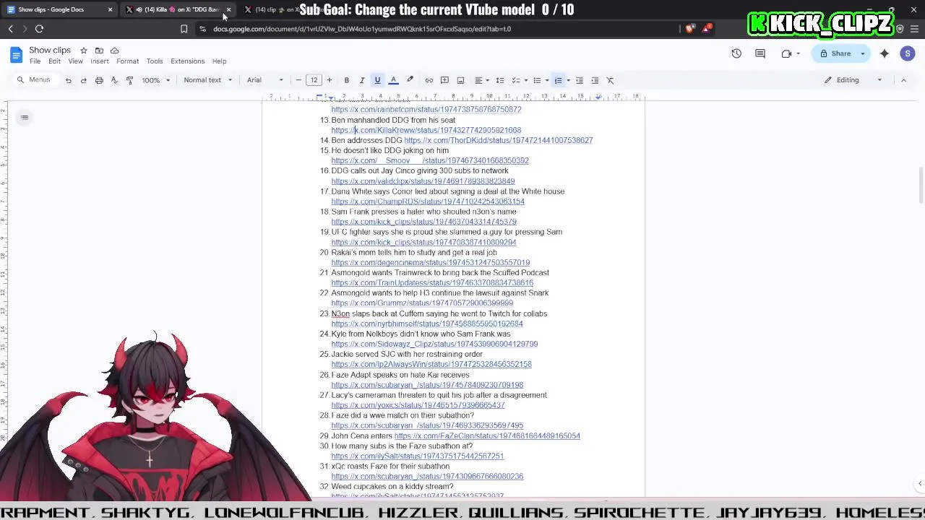Open the Google Docs home icon
Viewport: 925px width, 520px height.
click(x=16, y=55)
